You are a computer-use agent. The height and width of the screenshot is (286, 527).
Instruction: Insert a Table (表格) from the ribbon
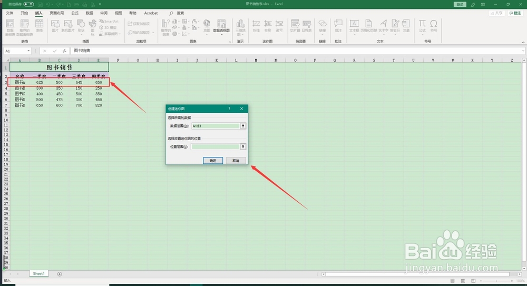pyautogui.click(x=40, y=26)
